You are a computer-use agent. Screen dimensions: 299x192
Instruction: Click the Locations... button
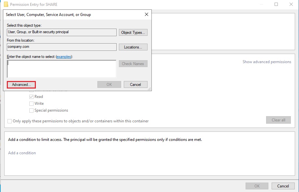(x=133, y=47)
